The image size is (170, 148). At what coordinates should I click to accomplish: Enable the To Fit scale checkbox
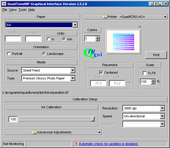point(144,73)
